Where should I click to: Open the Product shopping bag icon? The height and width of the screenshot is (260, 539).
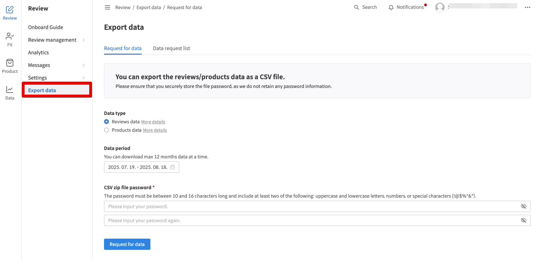pos(10,63)
